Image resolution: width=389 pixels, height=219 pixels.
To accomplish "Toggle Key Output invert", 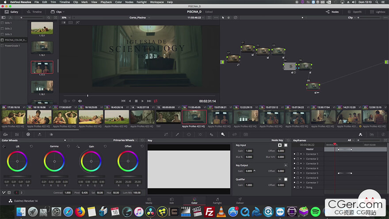I will tap(286, 165).
